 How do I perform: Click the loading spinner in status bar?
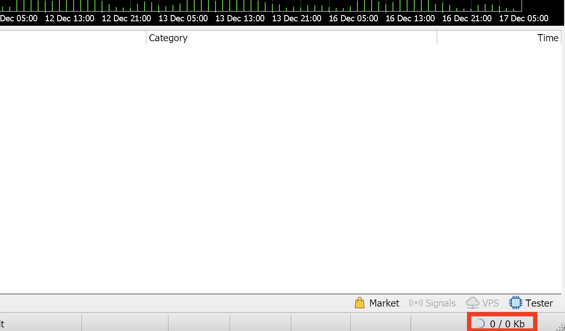(480, 323)
